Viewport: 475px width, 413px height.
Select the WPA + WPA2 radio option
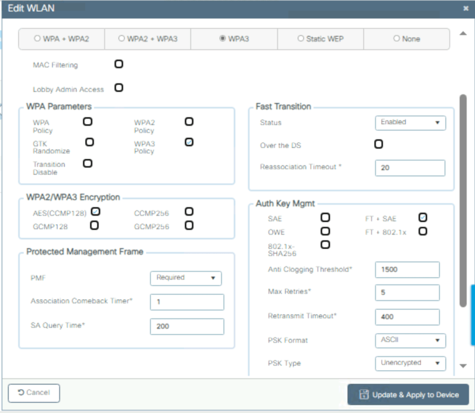click(38, 39)
